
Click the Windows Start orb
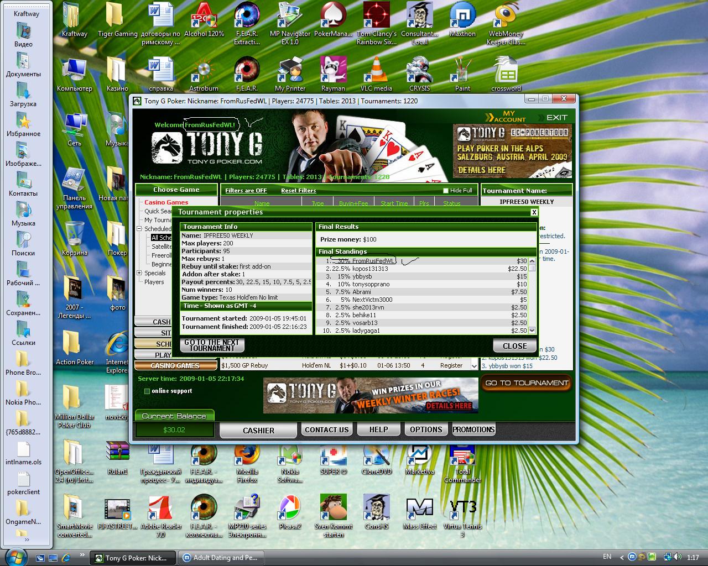coord(15,555)
